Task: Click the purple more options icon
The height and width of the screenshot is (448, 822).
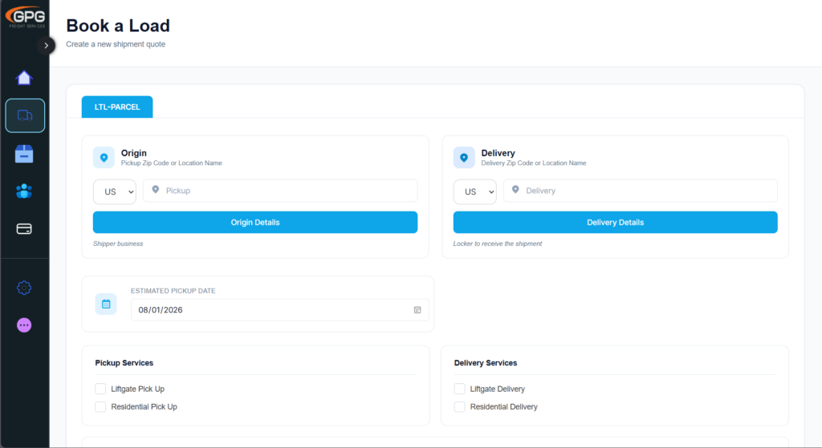Action: click(24, 325)
